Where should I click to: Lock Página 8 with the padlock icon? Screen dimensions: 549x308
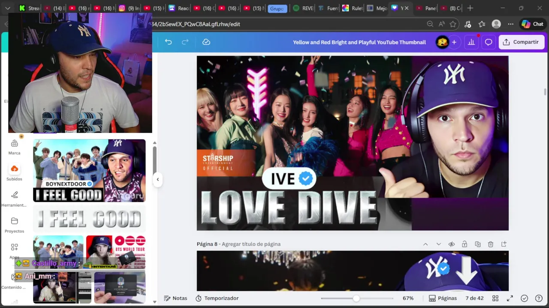(x=465, y=244)
